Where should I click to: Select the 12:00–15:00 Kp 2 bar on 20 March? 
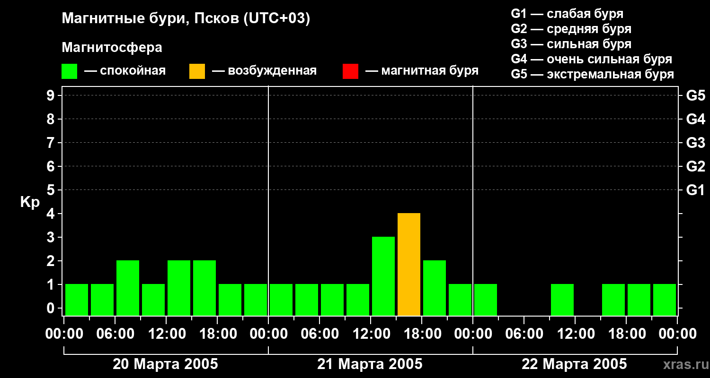(179, 288)
